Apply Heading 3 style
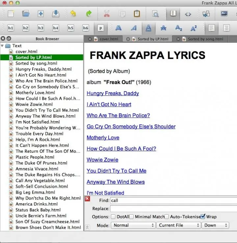237x243 pixels. point(41,28)
